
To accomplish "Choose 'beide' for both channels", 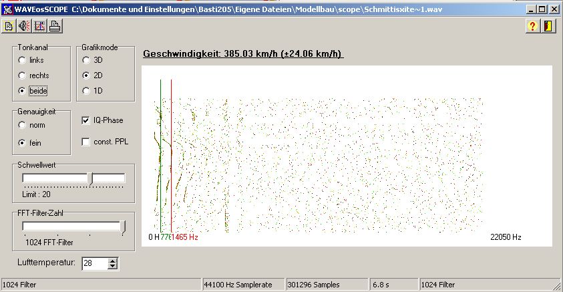I will pos(22,90).
